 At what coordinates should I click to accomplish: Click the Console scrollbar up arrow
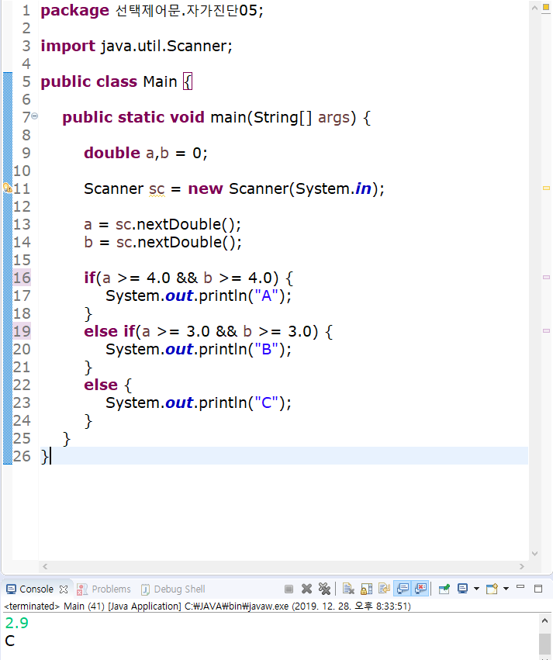click(x=544, y=621)
